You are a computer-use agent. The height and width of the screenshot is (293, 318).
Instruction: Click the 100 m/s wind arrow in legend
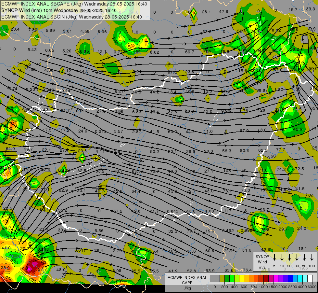click(312, 258)
